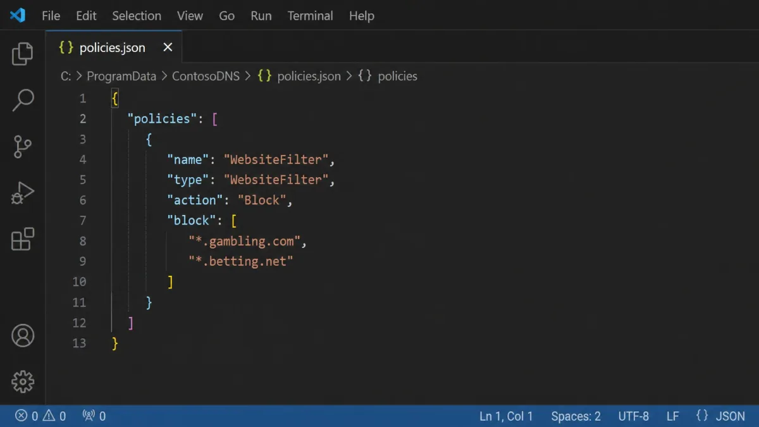Click the "policies" key text
759x427 pixels.
[x=162, y=119]
